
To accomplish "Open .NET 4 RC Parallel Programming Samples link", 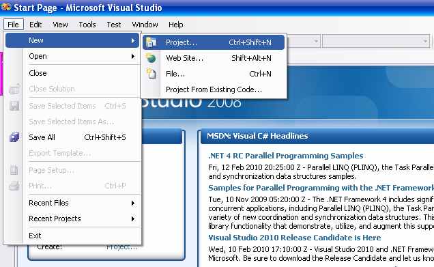I will 286,156.
